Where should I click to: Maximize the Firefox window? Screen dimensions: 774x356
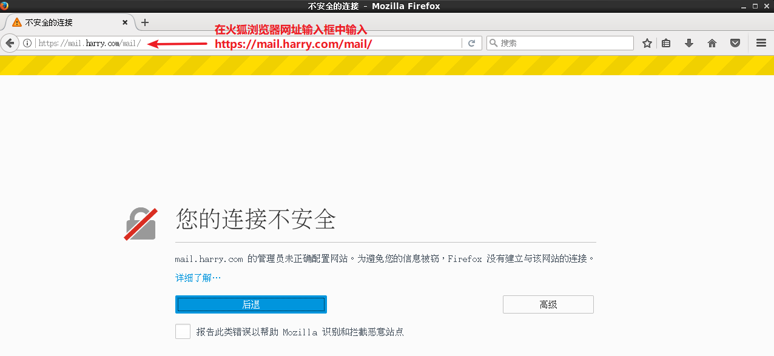click(755, 6)
